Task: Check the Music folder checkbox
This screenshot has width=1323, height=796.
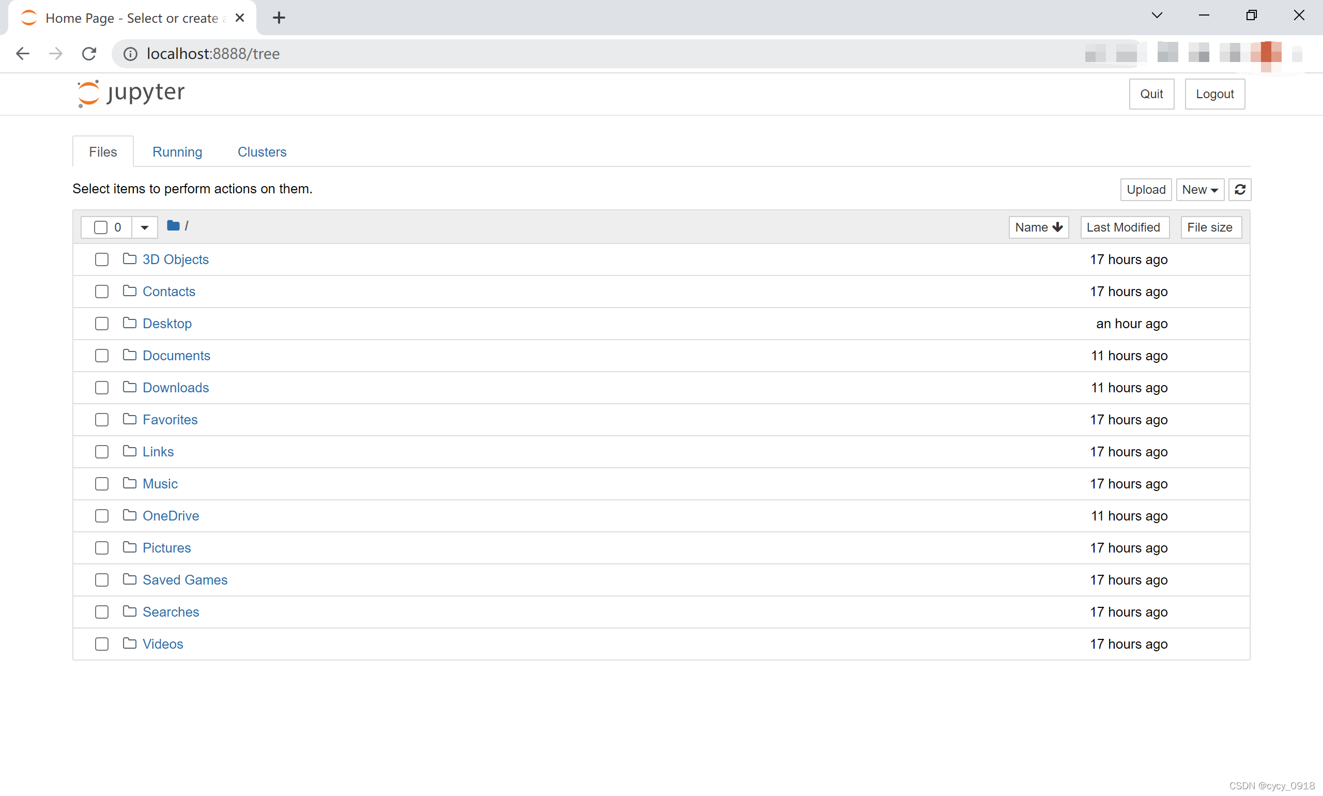Action: pos(101,484)
